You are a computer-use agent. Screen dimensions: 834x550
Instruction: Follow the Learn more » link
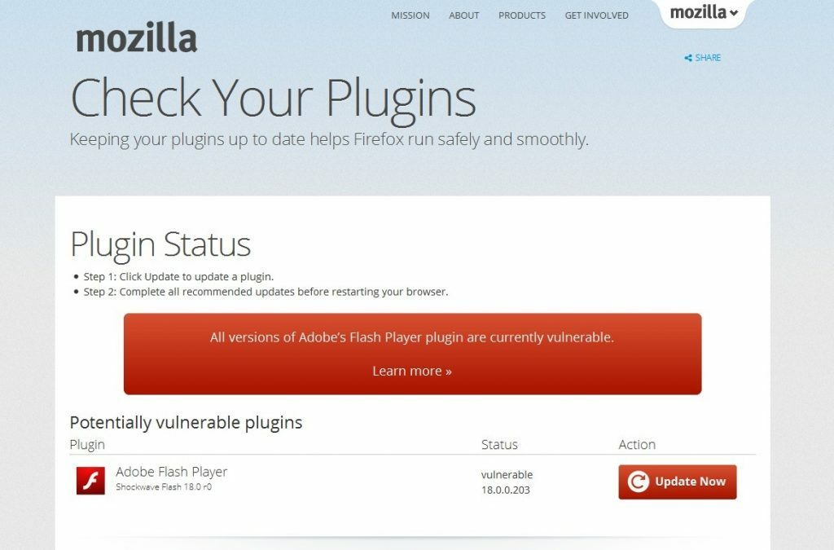(x=412, y=371)
